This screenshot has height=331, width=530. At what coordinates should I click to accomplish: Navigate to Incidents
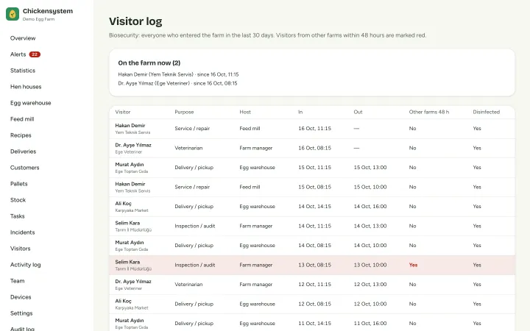coord(22,232)
